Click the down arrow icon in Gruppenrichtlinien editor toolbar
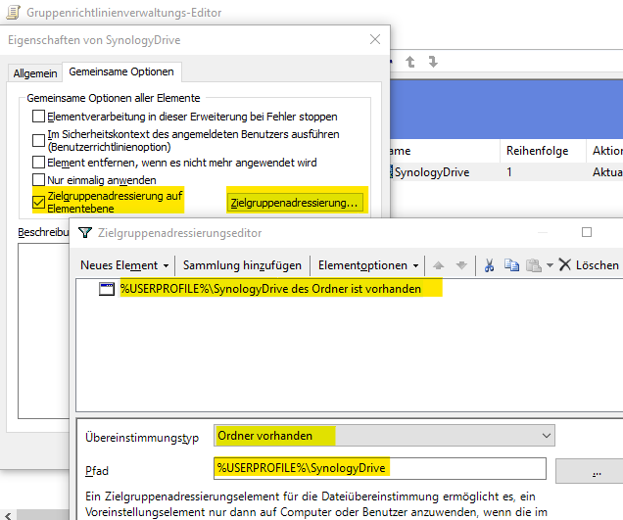 (433, 62)
